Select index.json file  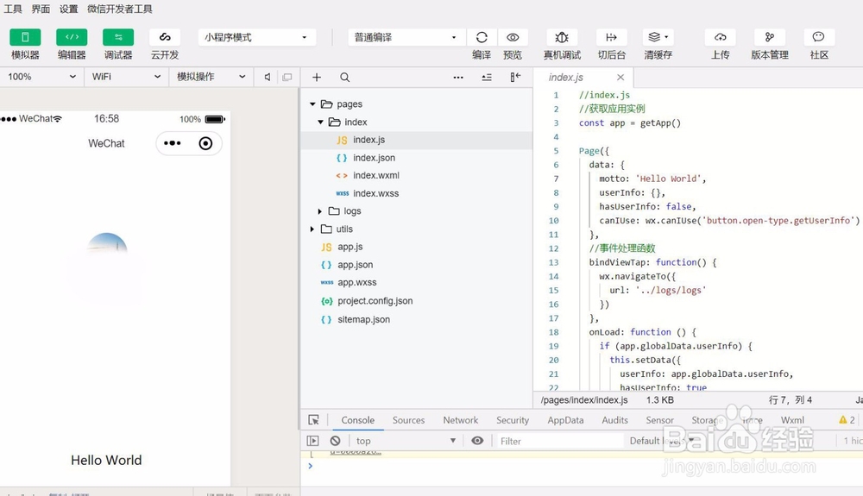[417, 158]
